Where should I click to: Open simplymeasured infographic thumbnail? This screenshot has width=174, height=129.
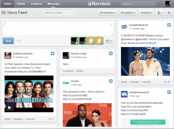(x=146, y=122)
